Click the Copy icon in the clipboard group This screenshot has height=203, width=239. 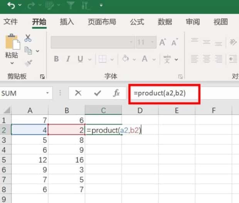click(28, 50)
